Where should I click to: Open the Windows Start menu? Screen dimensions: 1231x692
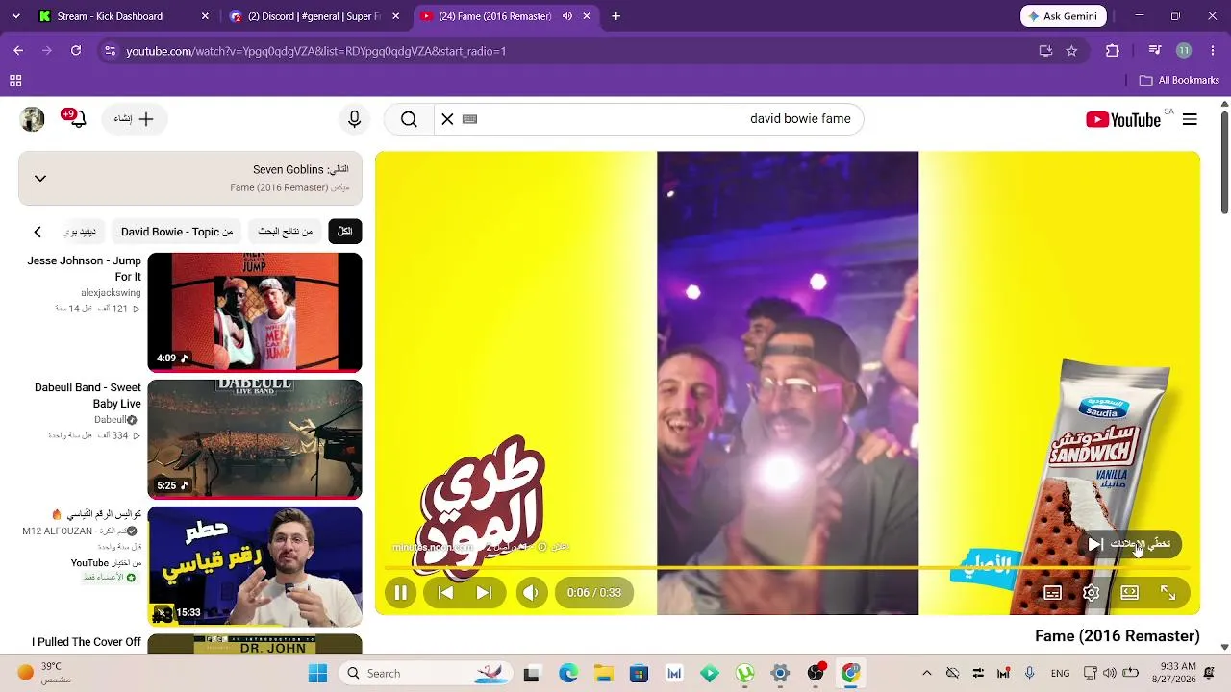317,673
